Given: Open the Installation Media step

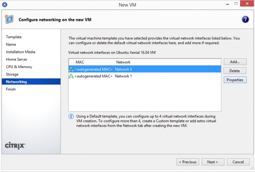Looking at the screenshot, I should click(x=20, y=52).
